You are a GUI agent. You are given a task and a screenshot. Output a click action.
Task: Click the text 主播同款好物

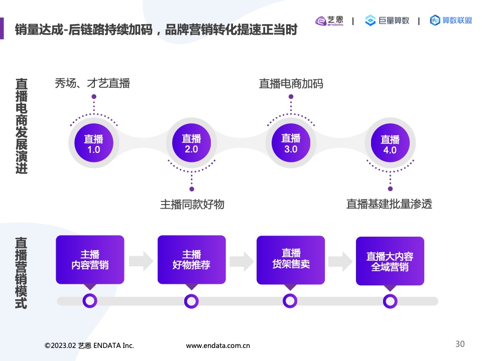(x=192, y=204)
